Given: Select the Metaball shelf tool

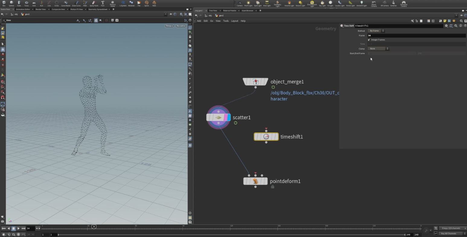Looking at the screenshot, I should pyautogui.click(x=131, y=4).
